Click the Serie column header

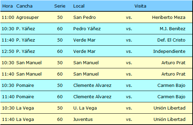60,6
